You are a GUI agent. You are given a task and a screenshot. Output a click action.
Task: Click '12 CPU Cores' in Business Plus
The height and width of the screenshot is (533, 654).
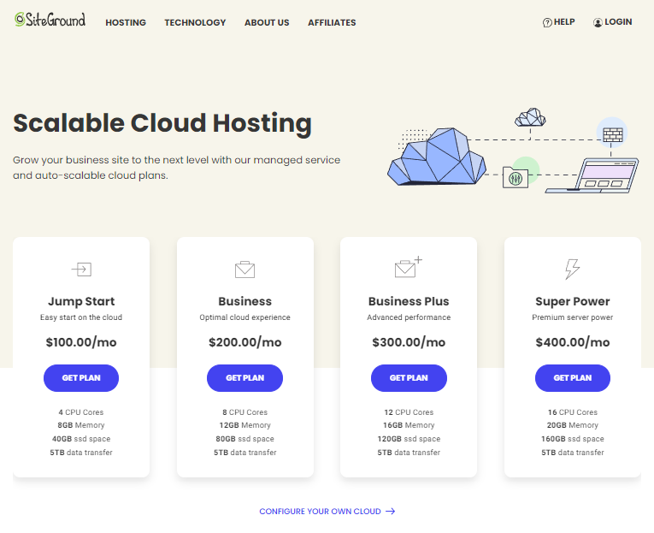pyautogui.click(x=409, y=412)
